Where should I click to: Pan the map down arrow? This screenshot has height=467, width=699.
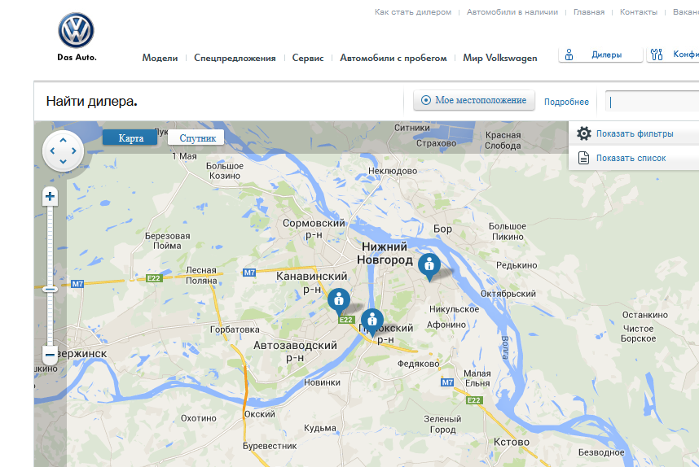64,162
